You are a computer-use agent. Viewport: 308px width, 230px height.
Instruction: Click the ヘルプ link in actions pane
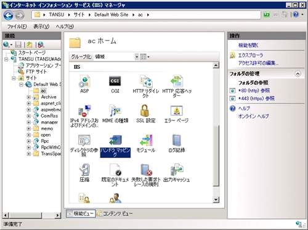(x=244, y=108)
